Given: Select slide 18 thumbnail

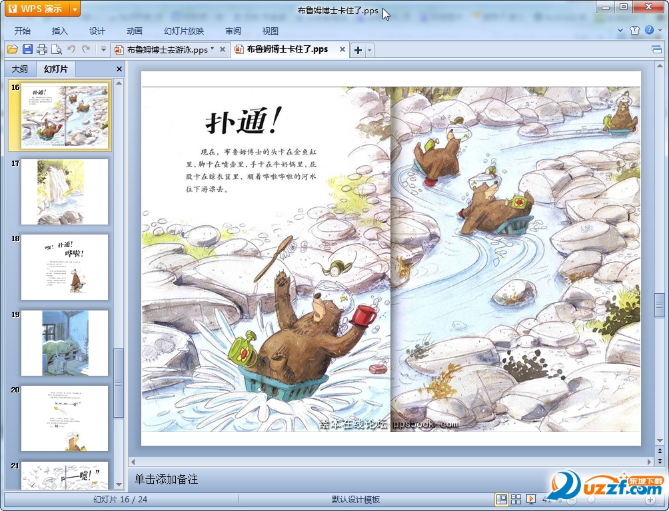Looking at the screenshot, I should coord(65,267).
